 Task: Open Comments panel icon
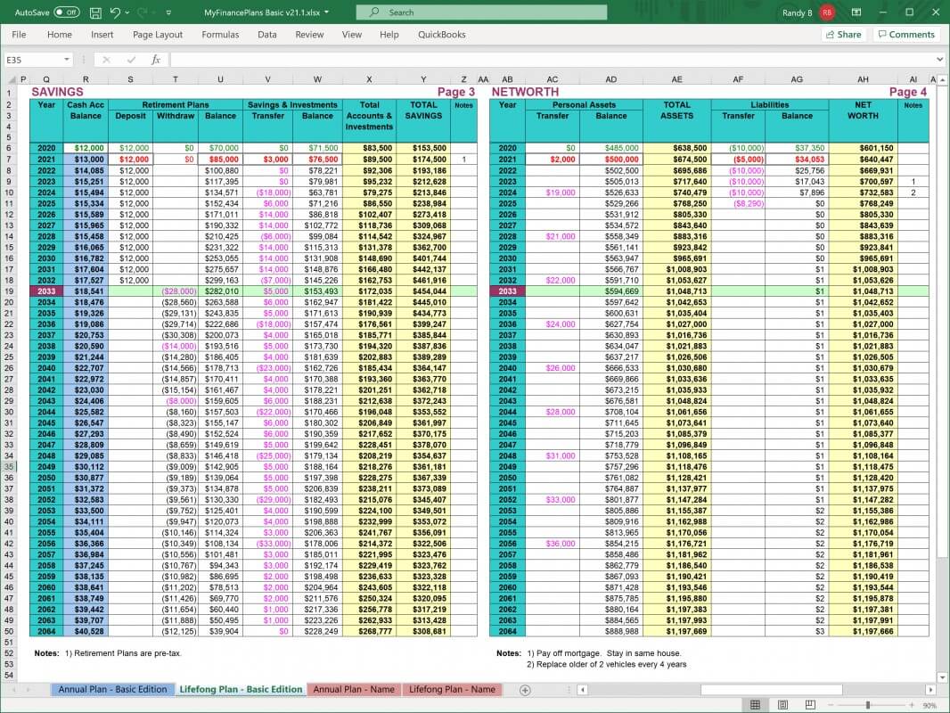[x=906, y=34]
